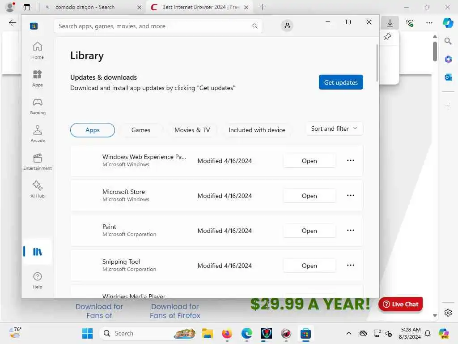Open Edge downloads icon in toolbar
Viewport: 458px width, 344px height.
tap(390, 22)
